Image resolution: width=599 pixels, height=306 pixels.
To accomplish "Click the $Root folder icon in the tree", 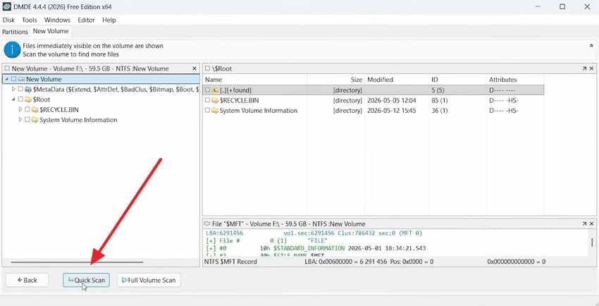I will pyautogui.click(x=28, y=99).
